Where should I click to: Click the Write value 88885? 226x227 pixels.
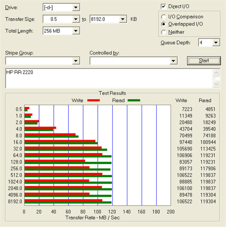point(186,182)
